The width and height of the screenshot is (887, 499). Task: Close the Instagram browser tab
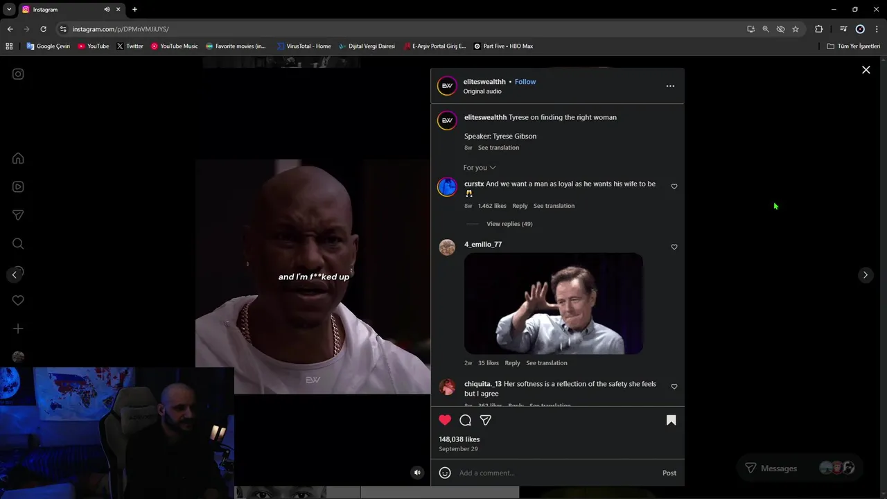pyautogui.click(x=118, y=10)
